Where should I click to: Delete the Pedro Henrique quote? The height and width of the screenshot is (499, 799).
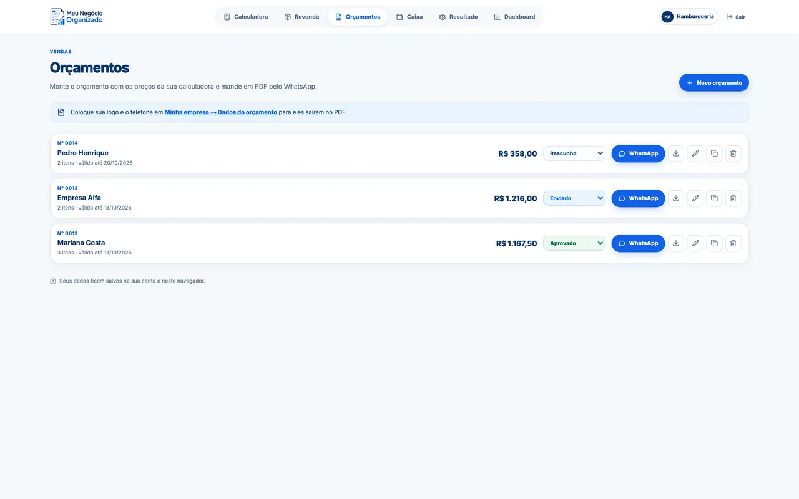click(733, 153)
